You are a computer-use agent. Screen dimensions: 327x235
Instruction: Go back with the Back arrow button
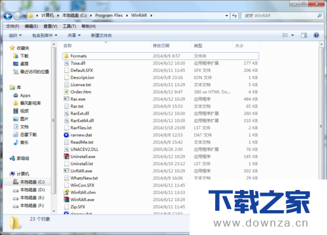point(8,16)
